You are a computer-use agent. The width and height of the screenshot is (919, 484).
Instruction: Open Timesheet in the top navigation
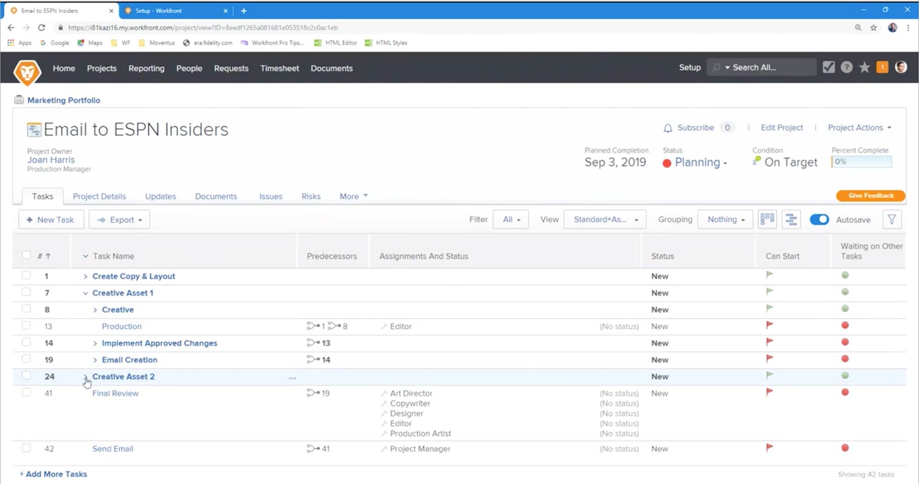click(x=280, y=68)
